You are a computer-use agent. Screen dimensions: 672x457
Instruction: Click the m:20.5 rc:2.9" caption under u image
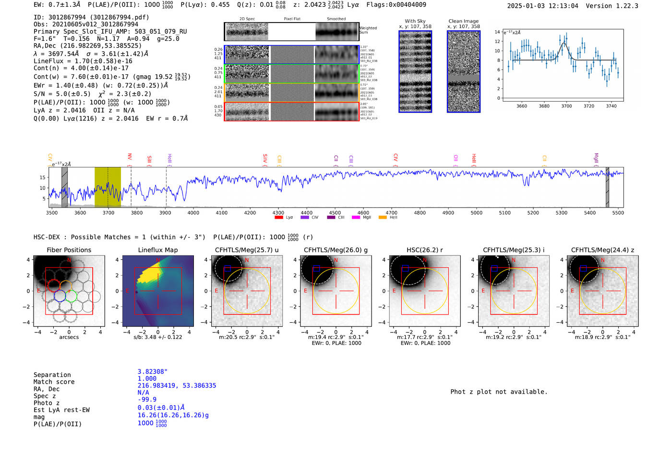point(247,337)
